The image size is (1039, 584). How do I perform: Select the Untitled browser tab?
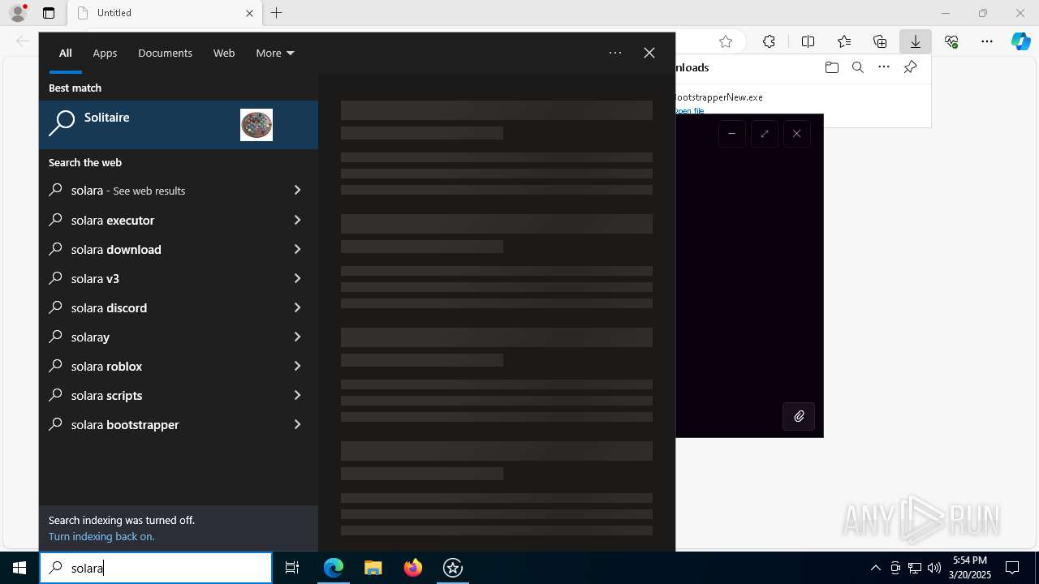pos(163,13)
